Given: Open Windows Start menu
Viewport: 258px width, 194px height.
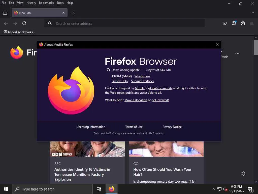Looking at the screenshot, I should (x=6, y=189).
